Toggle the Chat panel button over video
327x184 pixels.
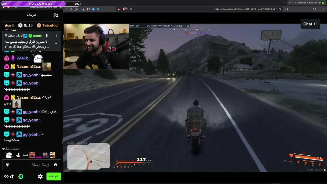[310, 24]
